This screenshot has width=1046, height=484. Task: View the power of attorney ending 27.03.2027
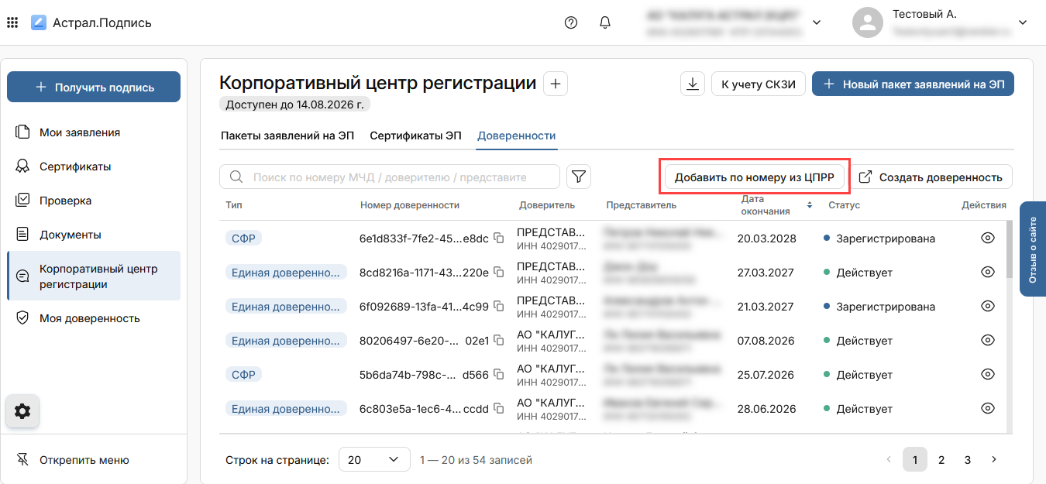tap(987, 273)
